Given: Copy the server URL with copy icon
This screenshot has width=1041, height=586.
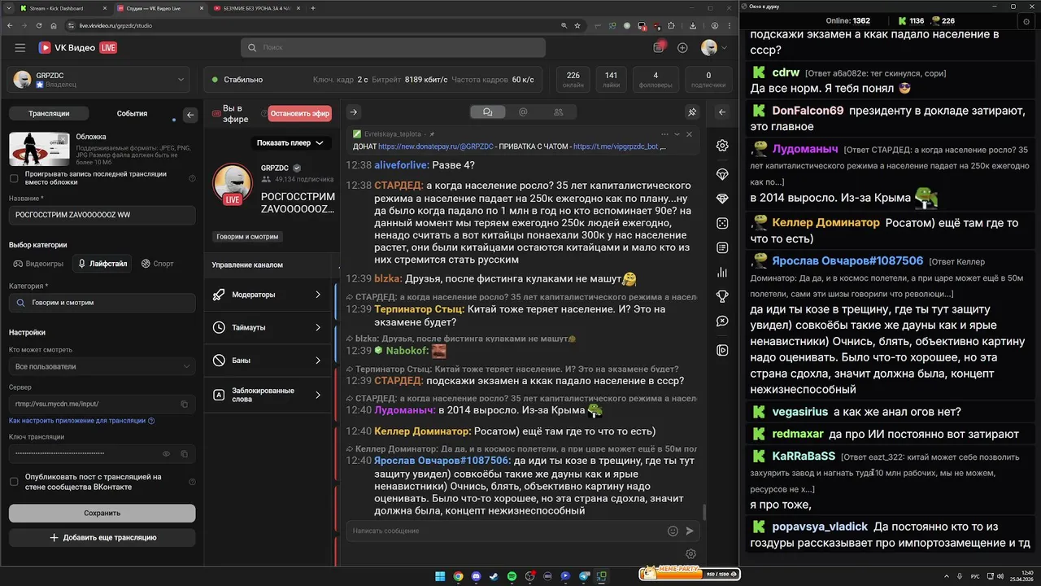Looking at the screenshot, I should 184,404.
